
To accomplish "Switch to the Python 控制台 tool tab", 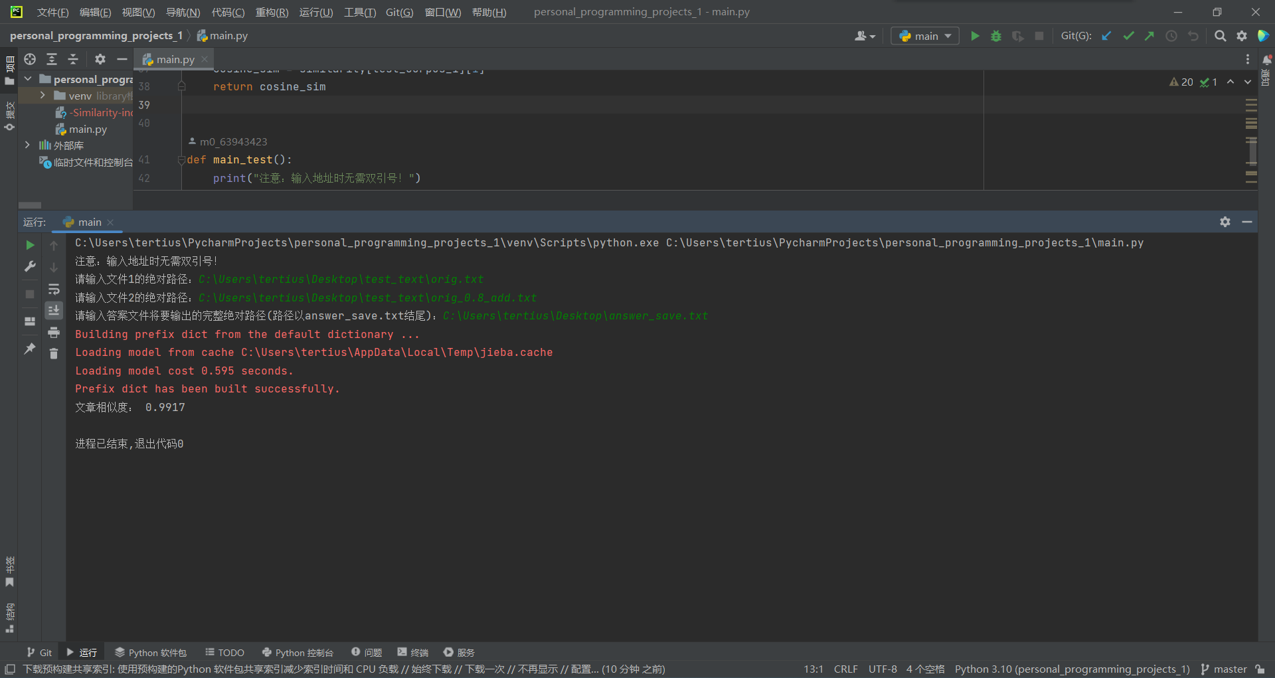I will coord(297,652).
